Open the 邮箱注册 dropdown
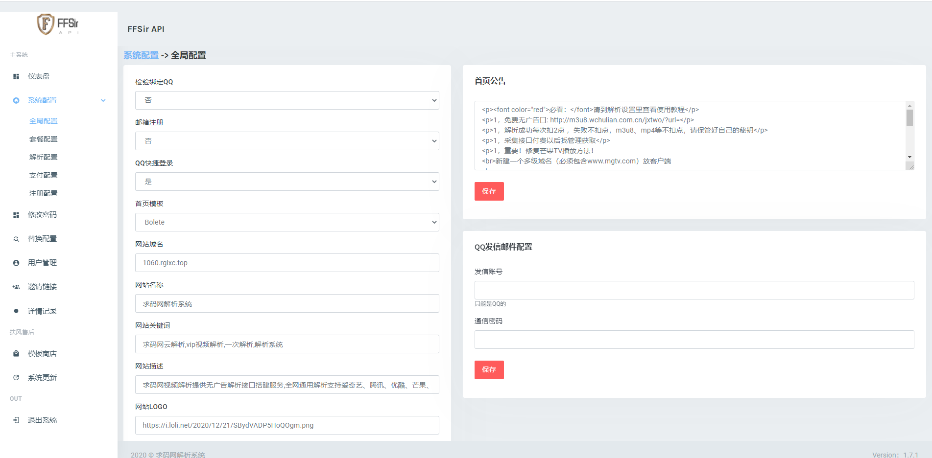The height and width of the screenshot is (458, 932). pyautogui.click(x=287, y=141)
